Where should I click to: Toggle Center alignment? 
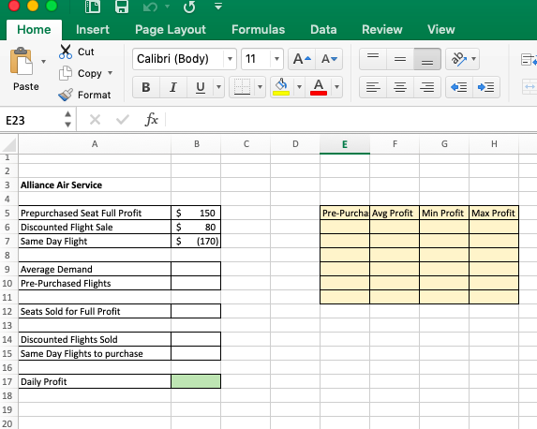pyautogui.click(x=400, y=87)
